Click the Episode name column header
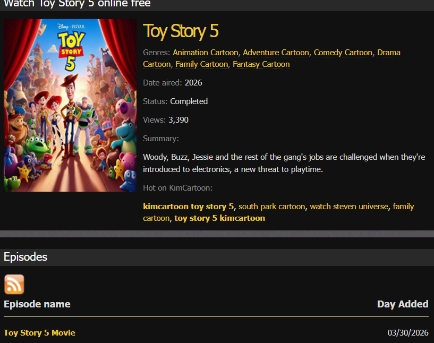 tap(37, 304)
